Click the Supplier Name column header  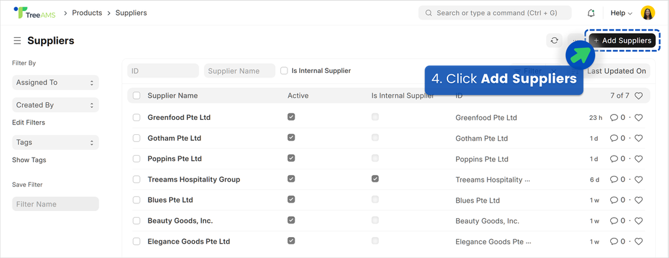tap(172, 96)
